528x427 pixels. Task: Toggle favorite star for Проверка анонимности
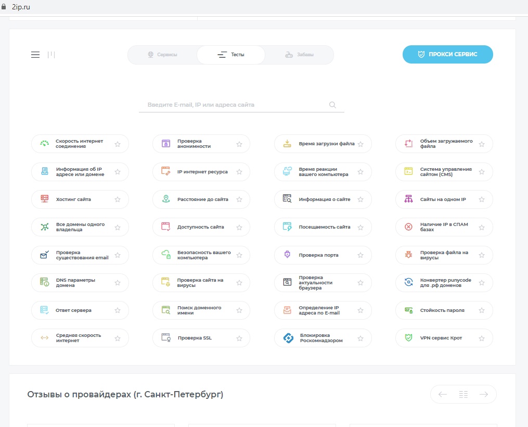[x=239, y=144]
